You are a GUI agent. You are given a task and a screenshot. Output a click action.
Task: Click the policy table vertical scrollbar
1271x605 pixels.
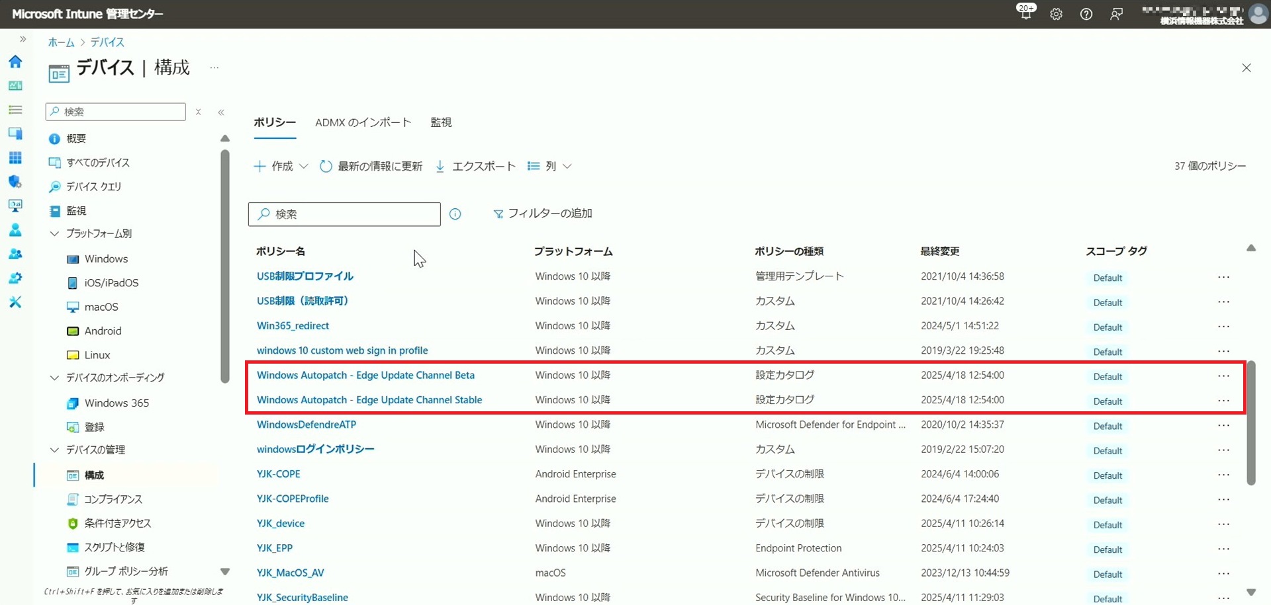1251,423
